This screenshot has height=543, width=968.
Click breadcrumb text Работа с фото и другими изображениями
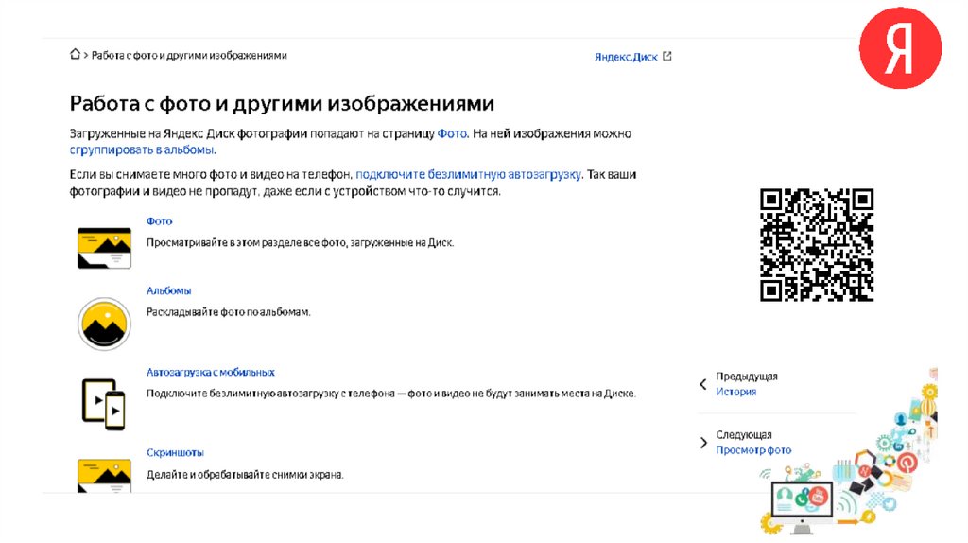[x=189, y=55]
